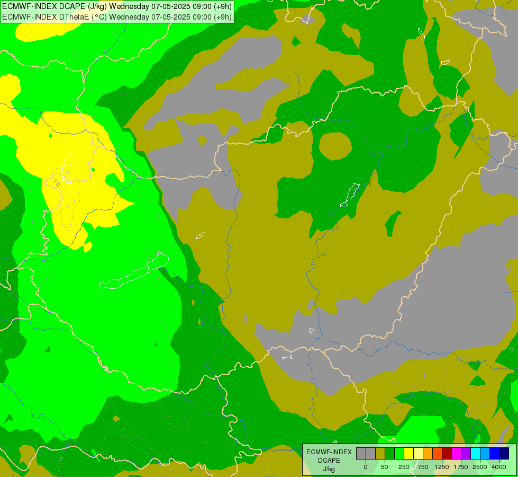Click the legend tick value '0'
This screenshot has height=477, width=518.
(366, 467)
